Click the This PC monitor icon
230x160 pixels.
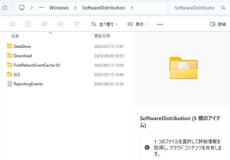(x=22, y=8)
